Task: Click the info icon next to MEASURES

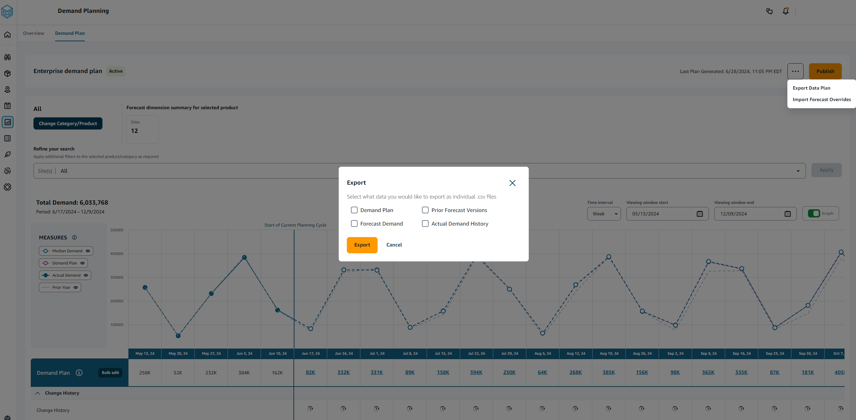Action: tap(74, 237)
